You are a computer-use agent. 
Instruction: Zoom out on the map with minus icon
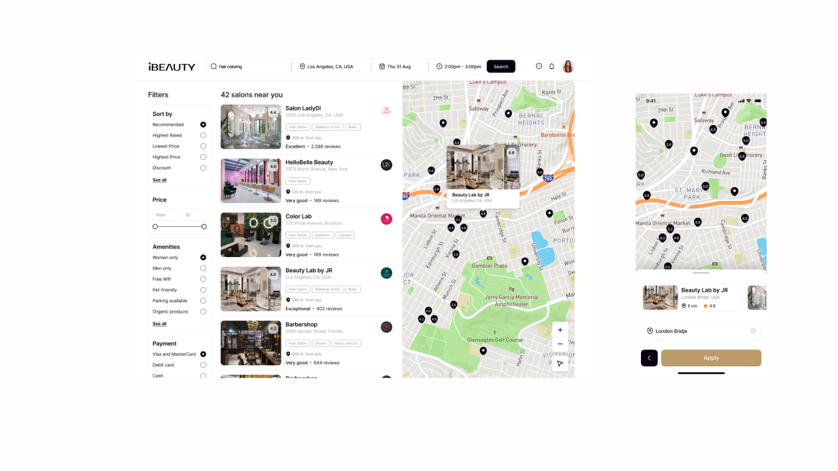560,343
